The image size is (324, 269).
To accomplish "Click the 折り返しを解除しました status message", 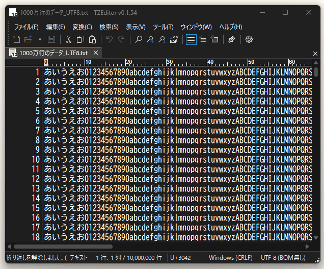I will [x=36, y=258].
